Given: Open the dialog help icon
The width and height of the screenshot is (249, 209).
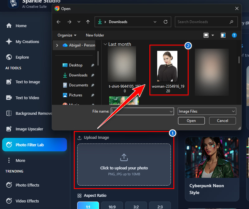Looking at the screenshot, I should click(x=234, y=35).
